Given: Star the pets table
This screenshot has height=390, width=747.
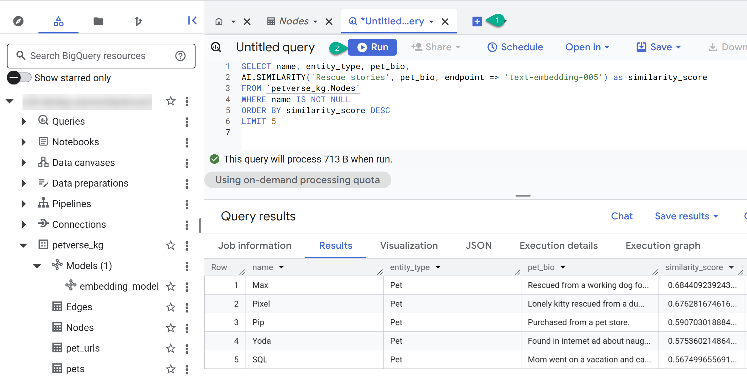Looking at the screenshot, I should point(170,369).
